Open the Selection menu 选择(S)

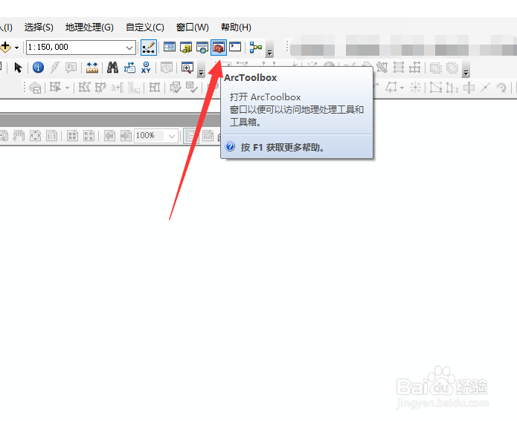(39, 27)
